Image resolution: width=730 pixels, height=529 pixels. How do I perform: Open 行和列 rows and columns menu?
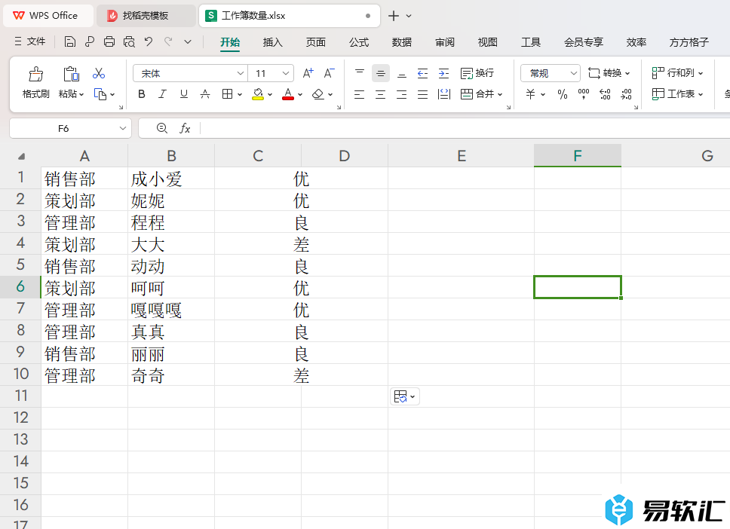point(677,73)
